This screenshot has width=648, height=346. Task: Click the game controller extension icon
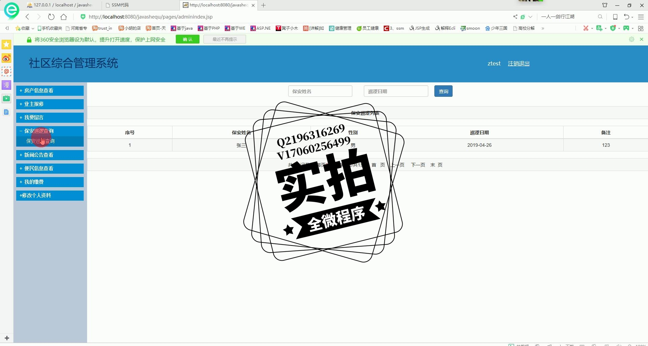[x=626, y=28]
